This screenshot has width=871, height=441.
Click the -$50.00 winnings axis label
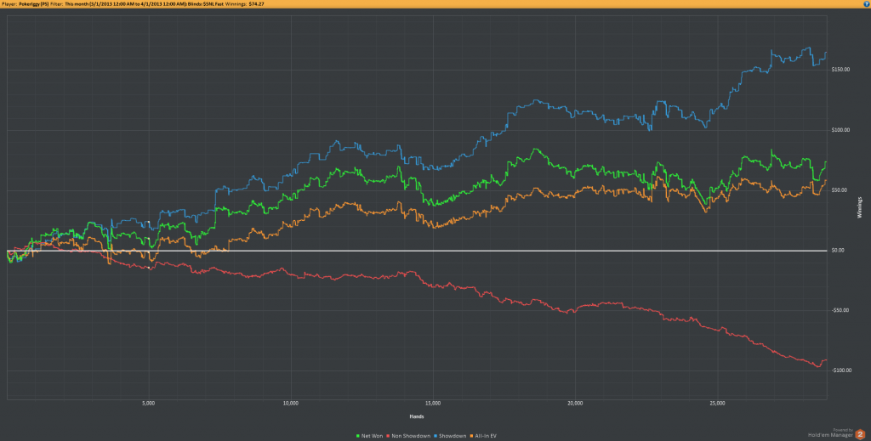pos(840,310)
